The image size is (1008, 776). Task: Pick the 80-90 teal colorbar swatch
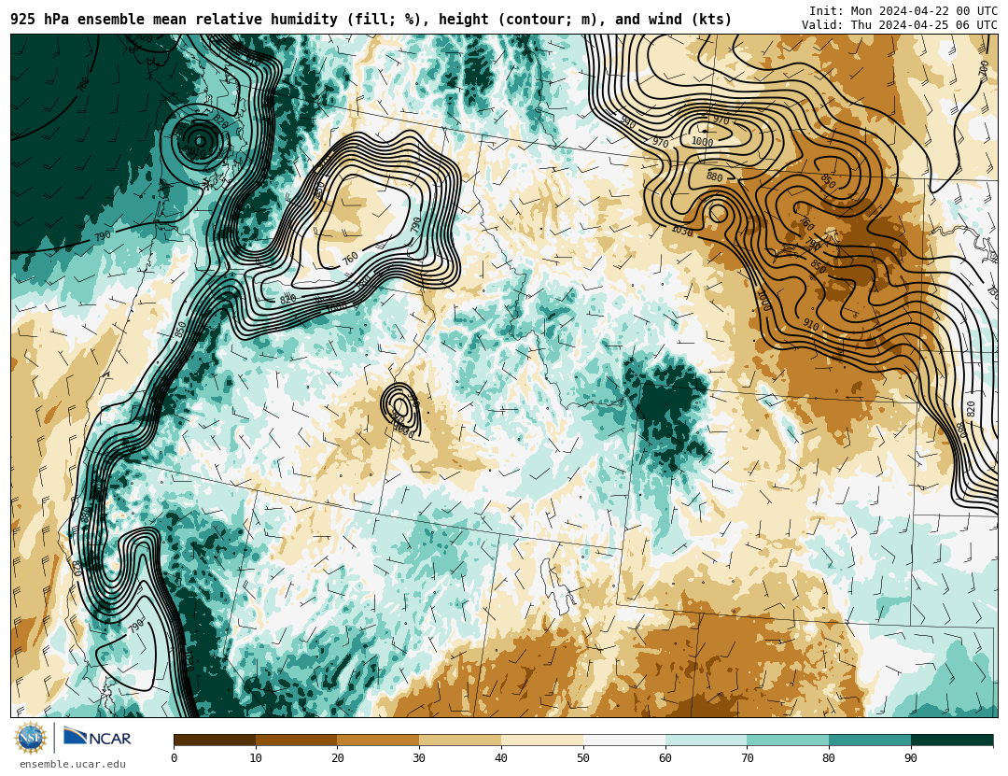[x=870, y=740]
